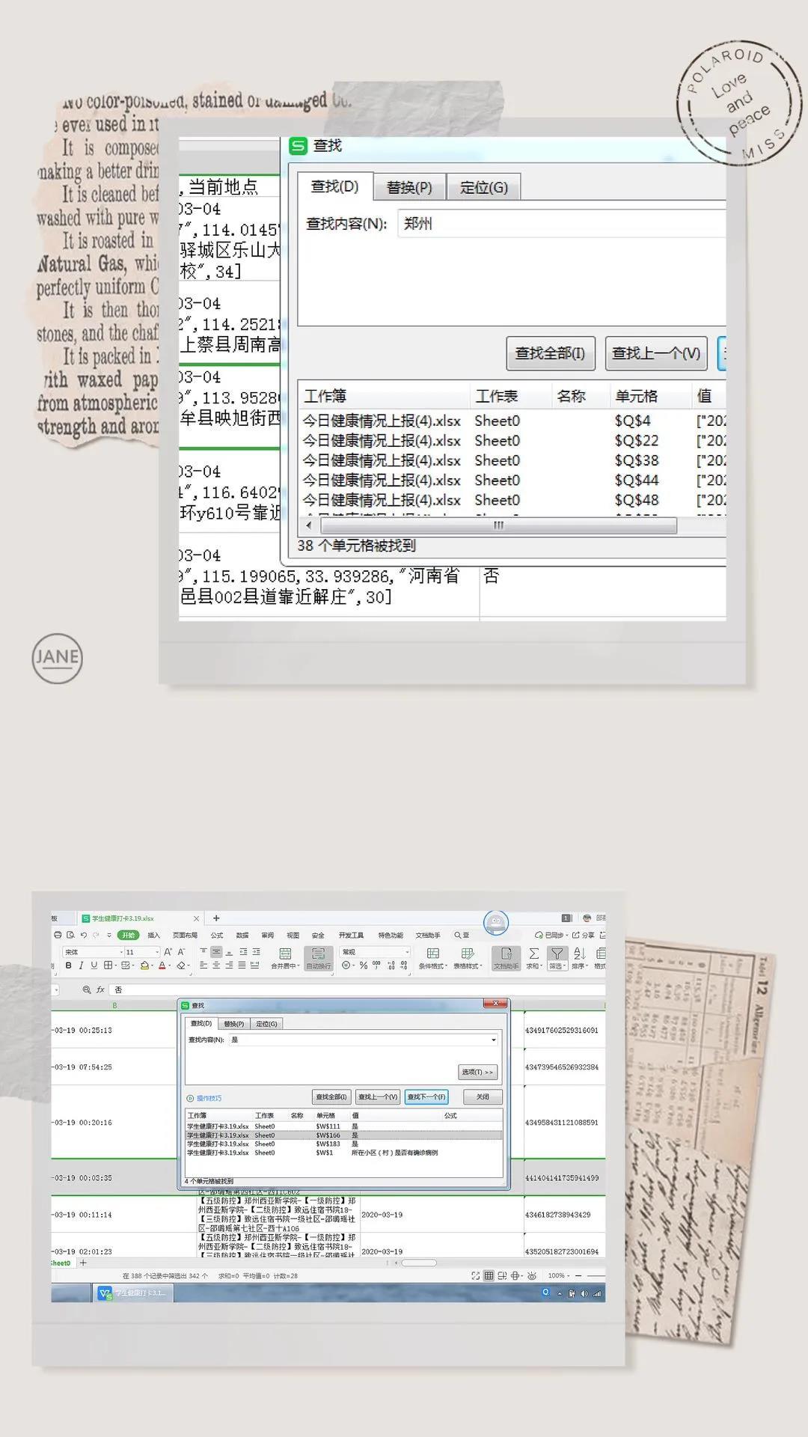Click the Merge and Center (合并居中) icon
The width and height of the screenshot is (808, 1437).
pyautogui.click(x=285, y=954)
